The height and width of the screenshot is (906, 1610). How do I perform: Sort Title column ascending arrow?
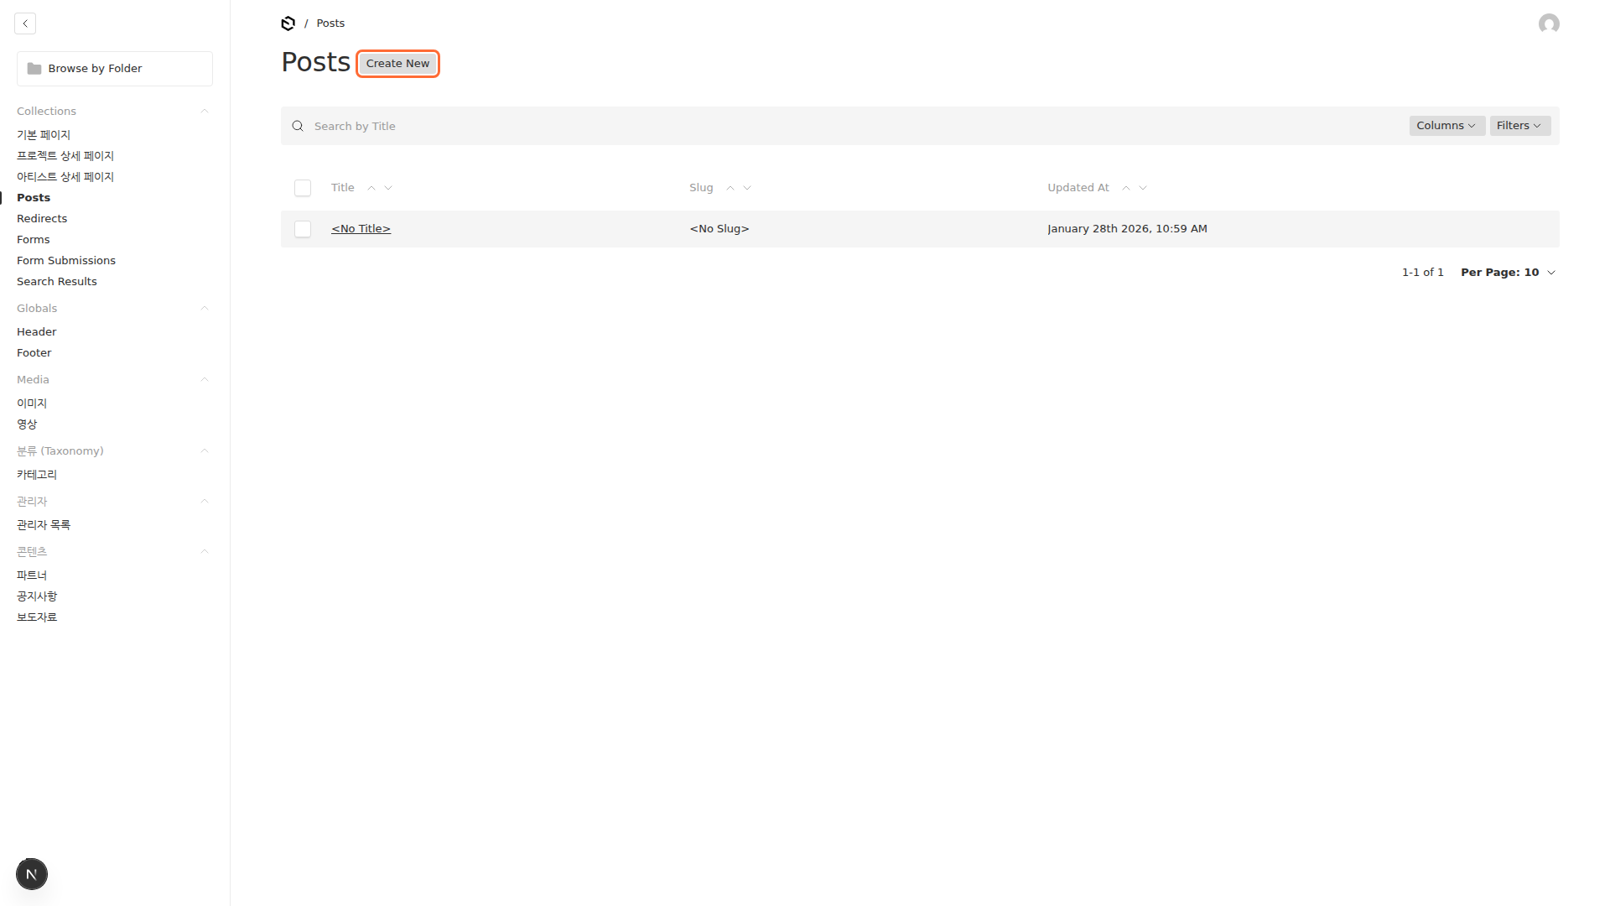[371, 188]
